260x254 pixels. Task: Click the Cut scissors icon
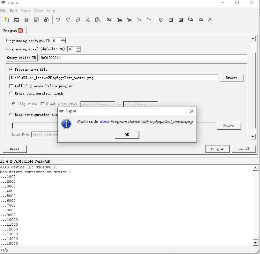pos(88,20)
